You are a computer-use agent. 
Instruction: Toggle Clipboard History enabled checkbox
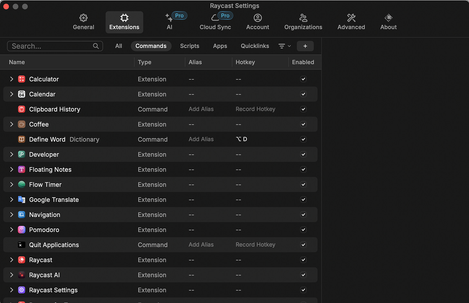303,109
